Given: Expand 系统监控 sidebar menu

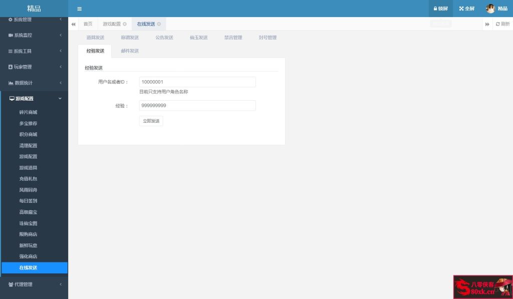Looking at the screenshot, I should [34, 36].
